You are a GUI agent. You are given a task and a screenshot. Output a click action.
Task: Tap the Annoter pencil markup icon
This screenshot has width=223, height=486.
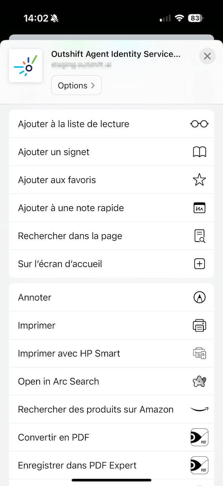pyautogui.click(x=199, y=297)
